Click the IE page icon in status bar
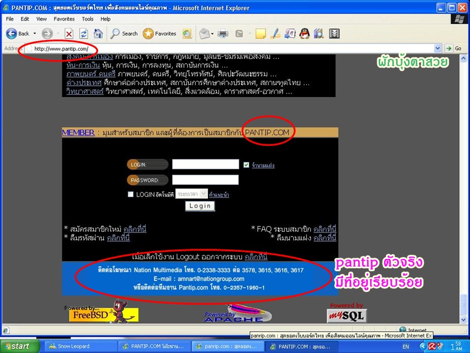Viewport: 470px width, 353px height. [x=6, y=331]
